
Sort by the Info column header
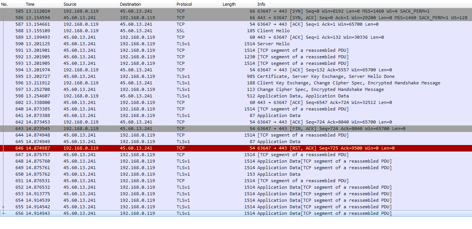(x=364, y=4)
